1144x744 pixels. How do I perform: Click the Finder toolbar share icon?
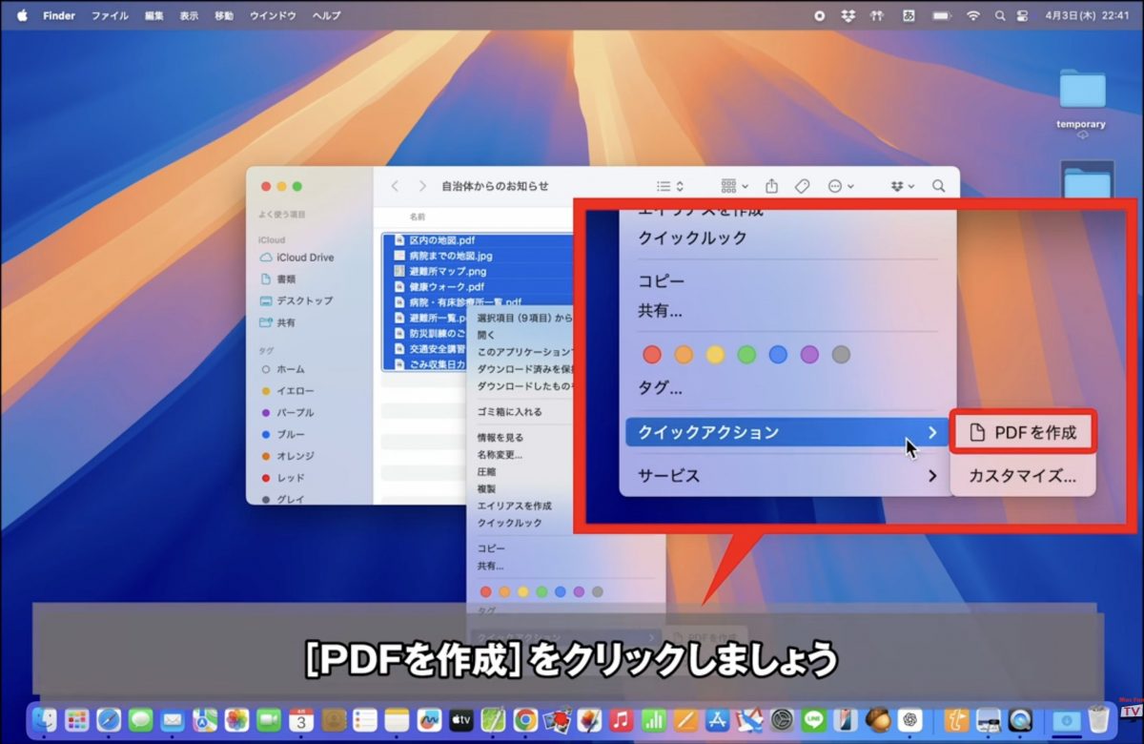tap(772, 186)
